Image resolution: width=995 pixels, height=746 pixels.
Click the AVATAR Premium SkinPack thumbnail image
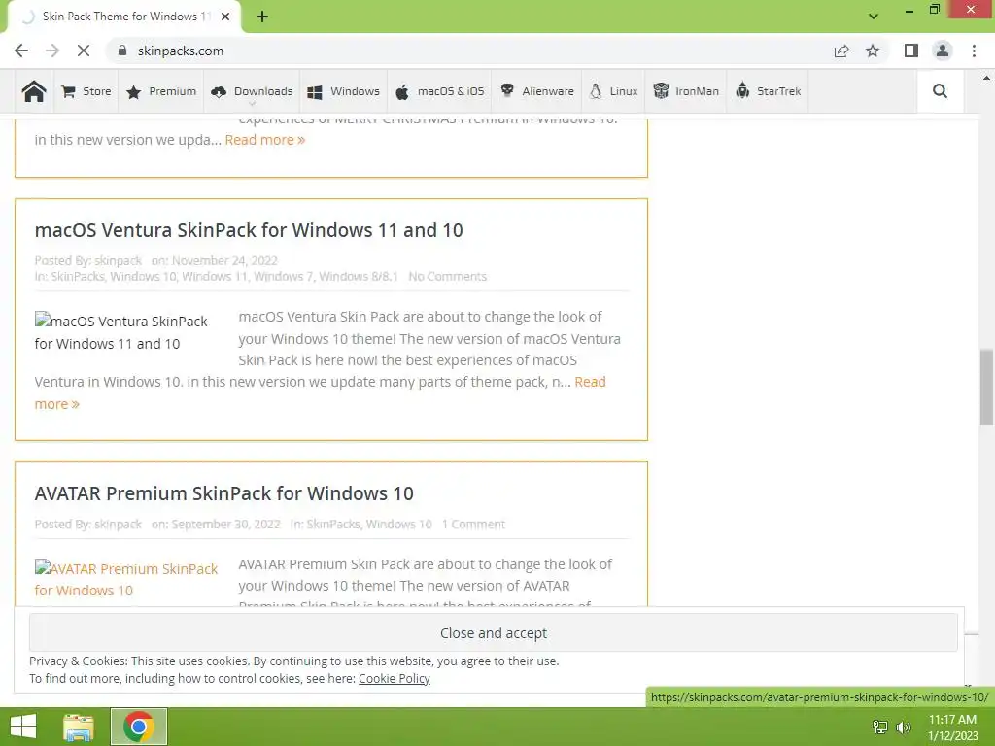click(x=126, y=579)
